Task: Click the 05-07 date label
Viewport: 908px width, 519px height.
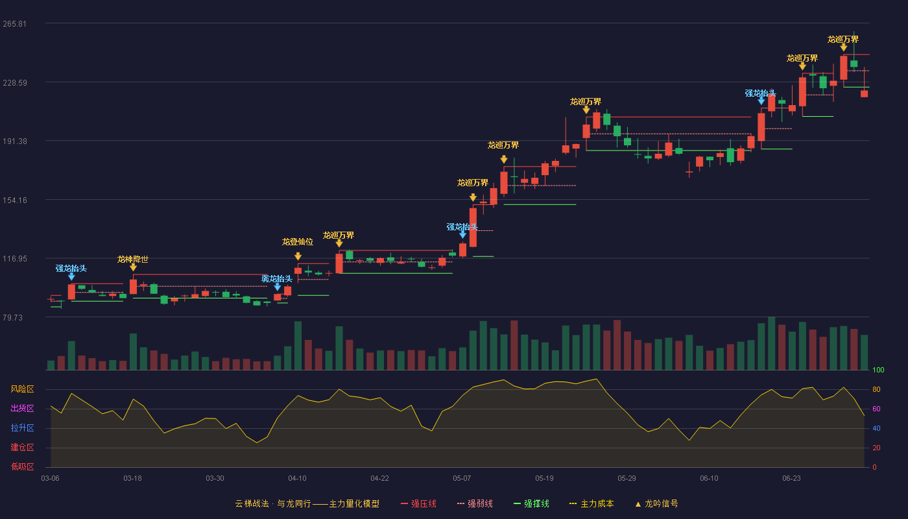Action: coord(462,478)
